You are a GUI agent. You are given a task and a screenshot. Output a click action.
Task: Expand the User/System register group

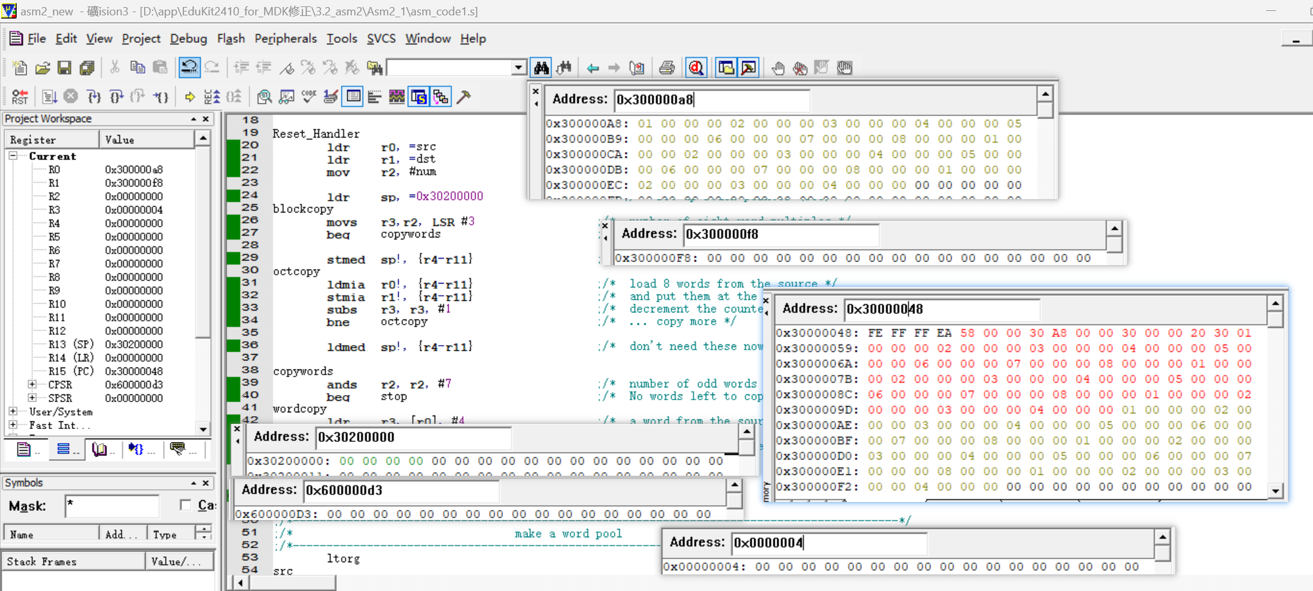13,411
